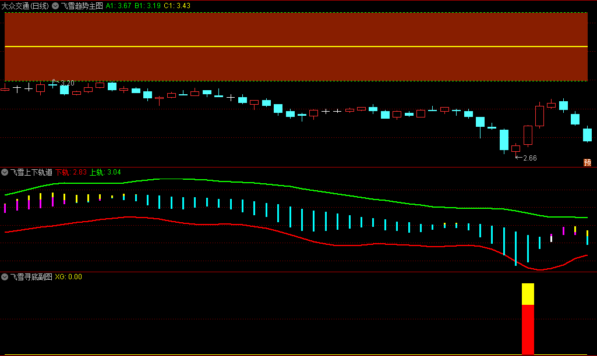The width and height of the screenshot is (597, 356).
Task: Click the B1: 3.19 value
Action: [x=147, y=6]
